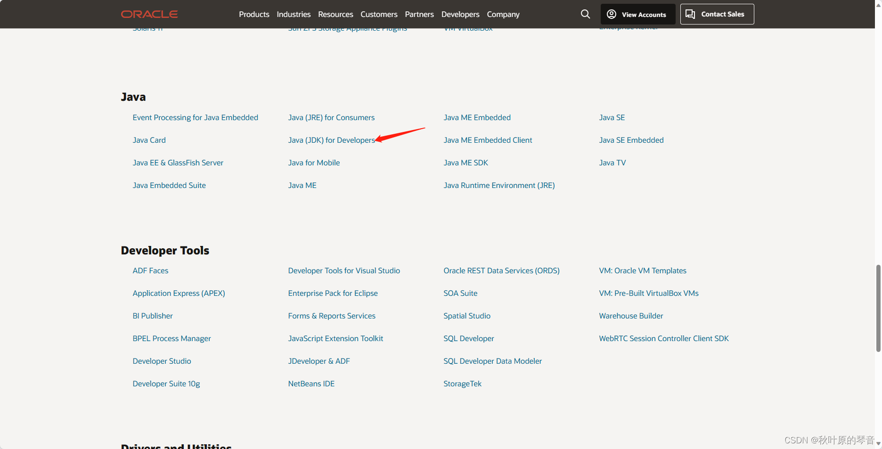Open the SOA Suite link
882x449 pixels.
tap(460, 293)
